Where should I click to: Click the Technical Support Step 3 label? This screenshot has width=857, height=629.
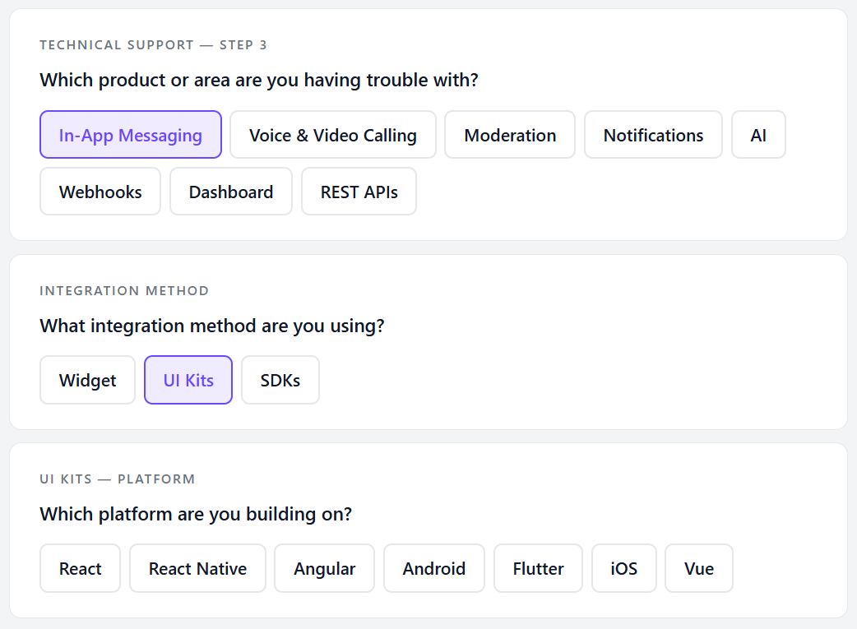pyautogui.click(x=153, y=45)
